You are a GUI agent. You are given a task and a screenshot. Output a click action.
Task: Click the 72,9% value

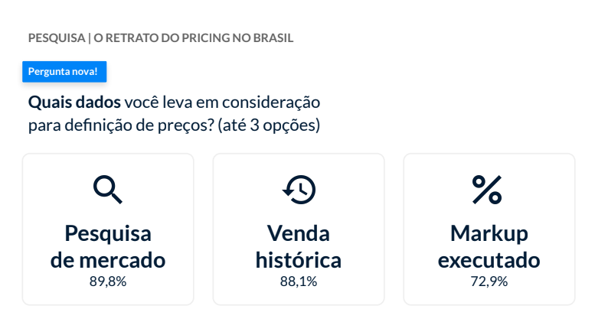click(x=489, y=281)
